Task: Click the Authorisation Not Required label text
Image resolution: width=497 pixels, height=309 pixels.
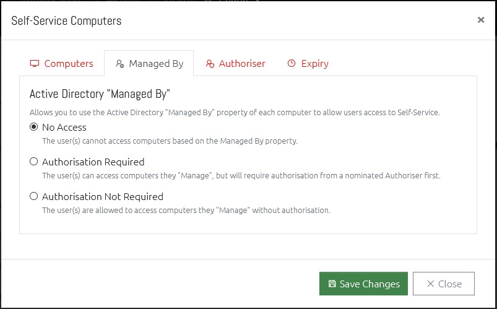Action: tap(103, 196)
